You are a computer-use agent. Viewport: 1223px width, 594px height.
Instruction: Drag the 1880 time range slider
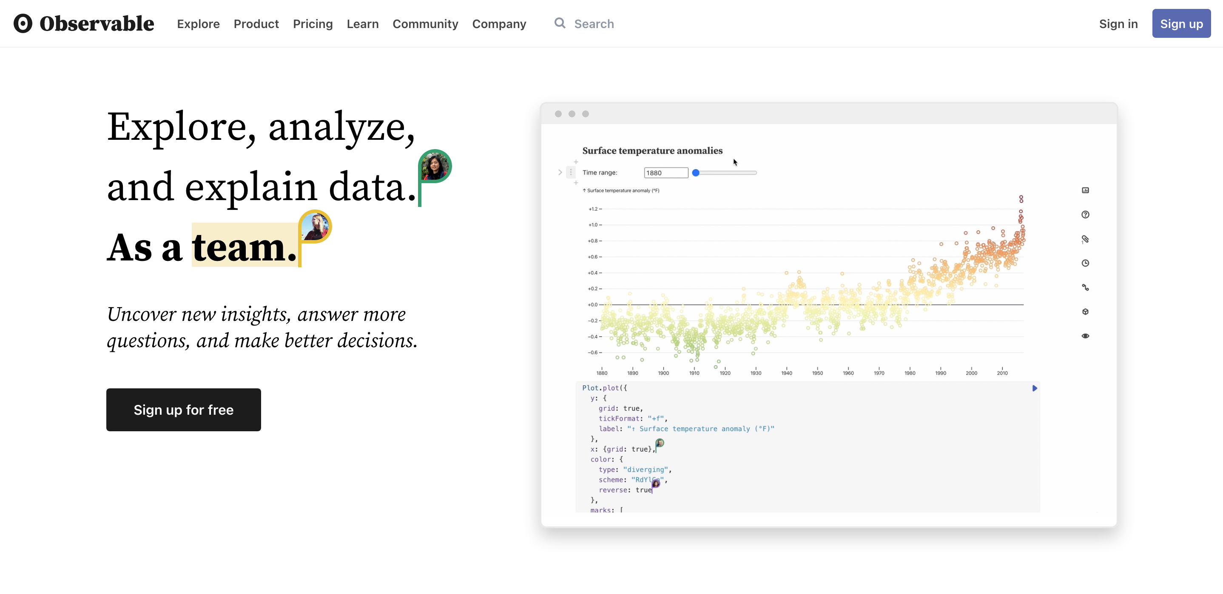tap(696, 172)
